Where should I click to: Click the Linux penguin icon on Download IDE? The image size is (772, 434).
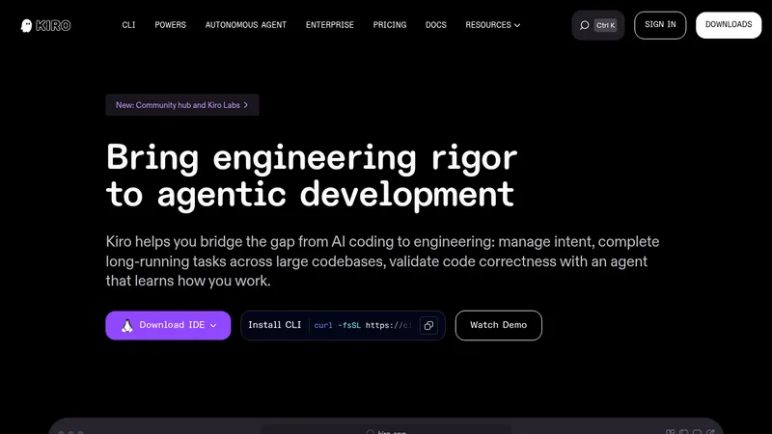(x=127, y=325)
